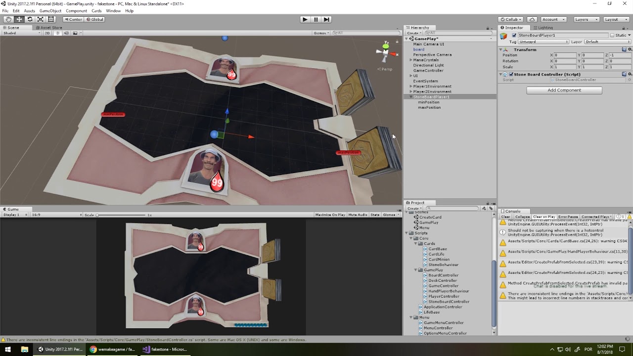Toggle the Project panel lock icon
This screenshot has width=633, height=356.
click(x=488, y=203)
